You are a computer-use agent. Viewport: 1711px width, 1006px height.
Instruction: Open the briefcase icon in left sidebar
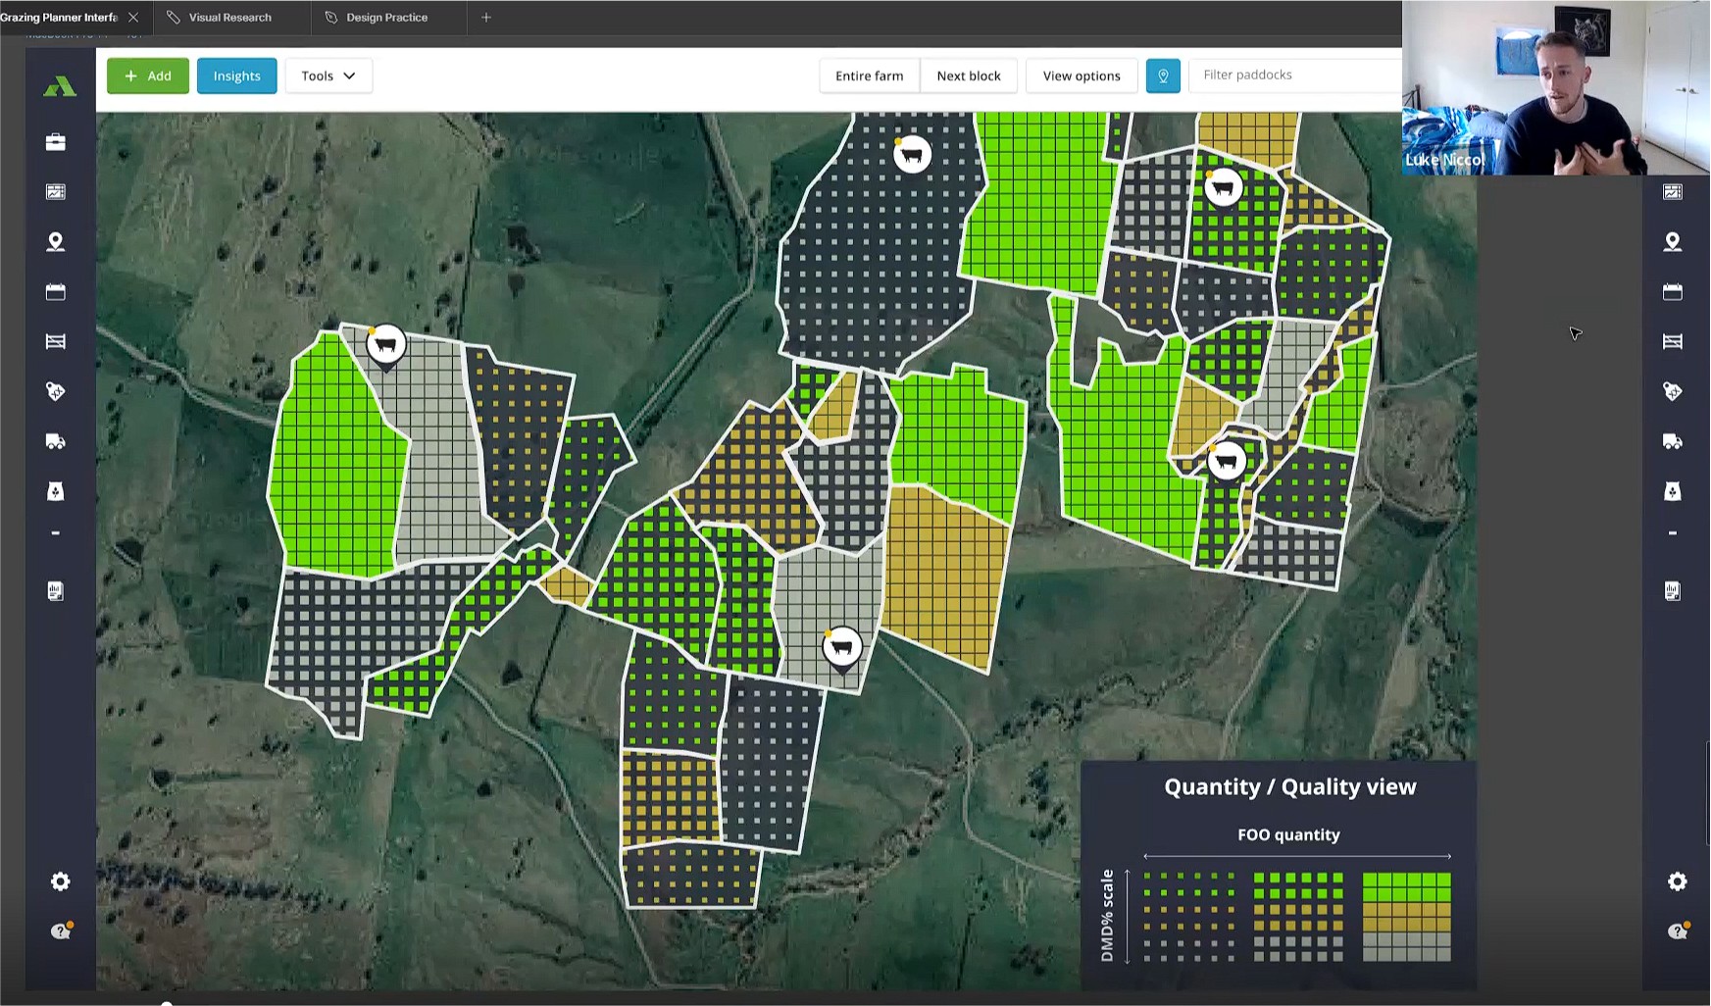56,142
